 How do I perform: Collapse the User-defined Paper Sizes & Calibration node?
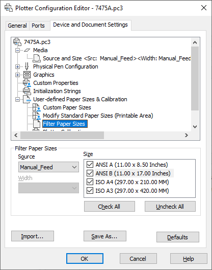coord(17,99)
